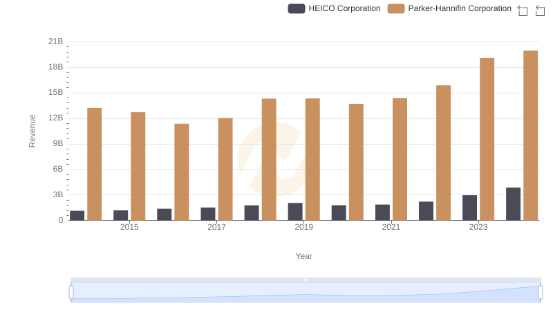
Task: Click the '2023' x-axis label
Action: [x=478, y=227]
